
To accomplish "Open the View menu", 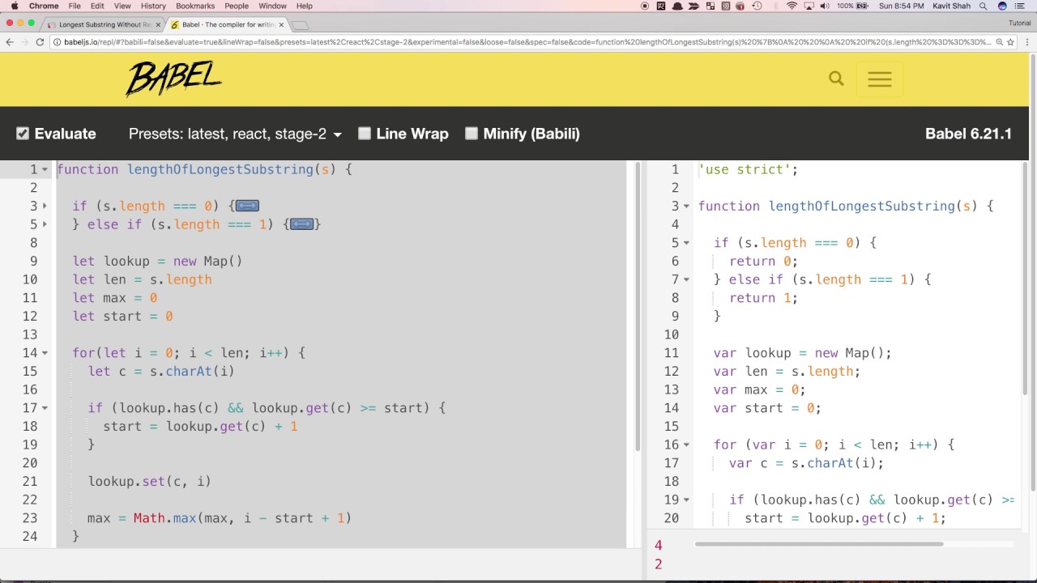I will pyautogui.click(x=122, y=6).
